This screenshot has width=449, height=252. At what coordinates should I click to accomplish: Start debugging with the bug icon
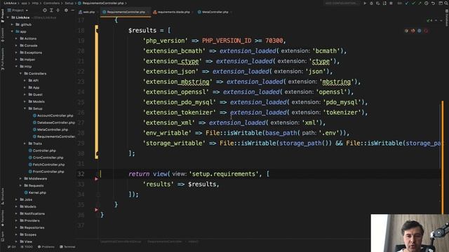371,3
